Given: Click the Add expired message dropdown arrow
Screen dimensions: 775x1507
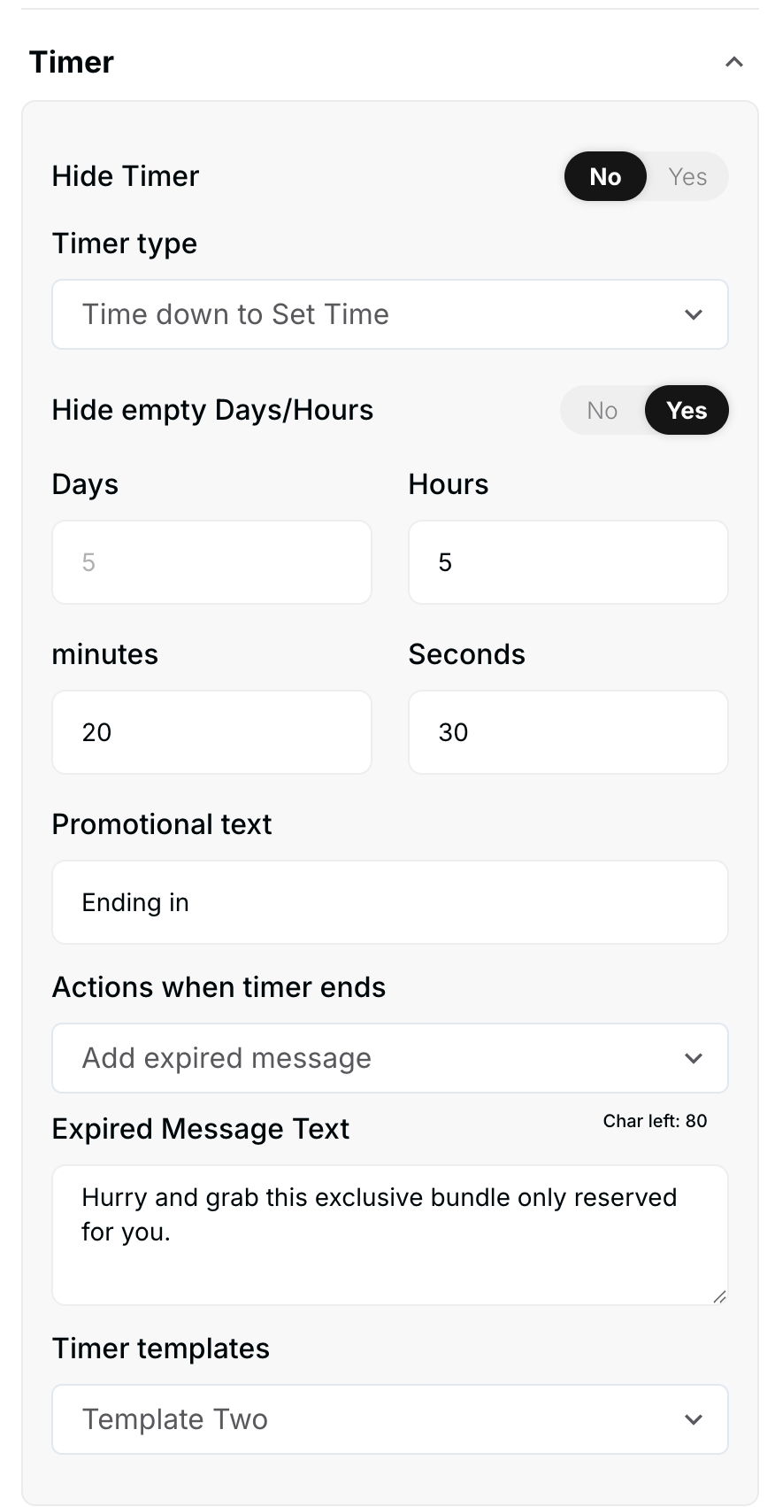Looking at the screenshot, I should (x=694, y=1058).
